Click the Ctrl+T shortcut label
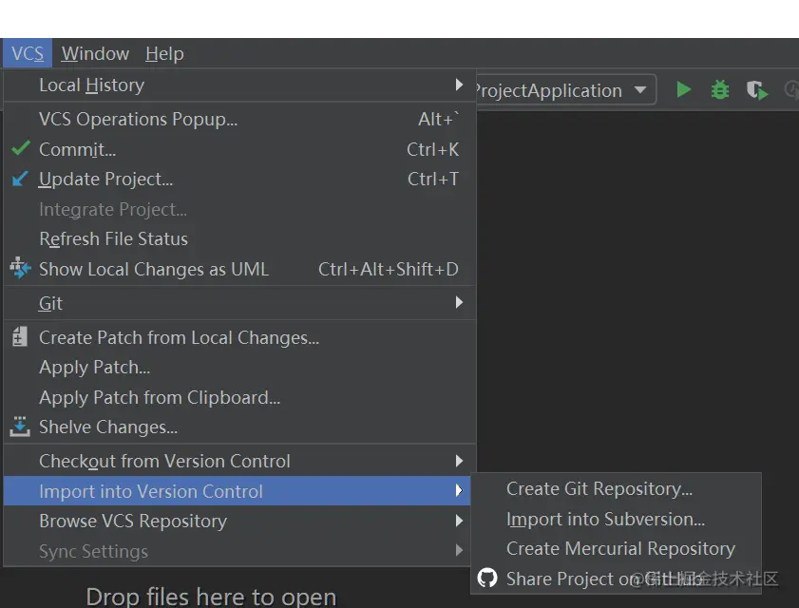The width and height of the screenshot is (799, 608). (433, 179)
